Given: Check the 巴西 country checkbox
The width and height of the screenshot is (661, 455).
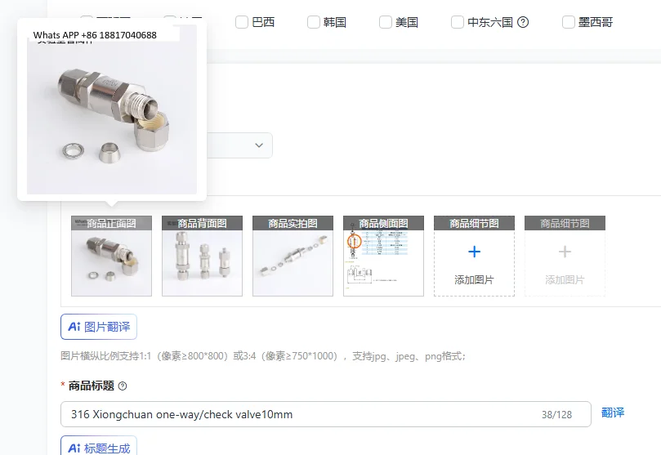Looking at the screenshot, I should (242, 22).
